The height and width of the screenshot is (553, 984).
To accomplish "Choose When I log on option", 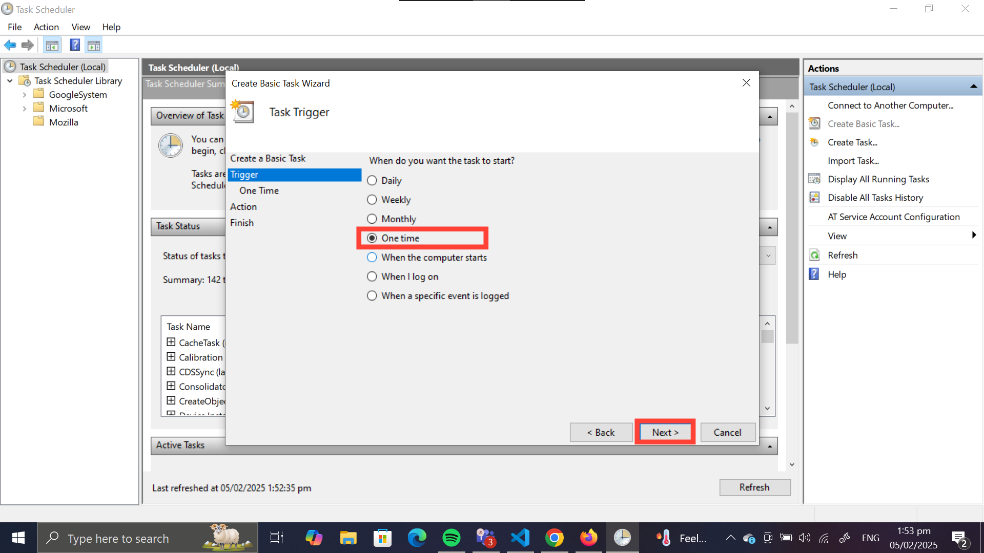I will coord(372,276).
